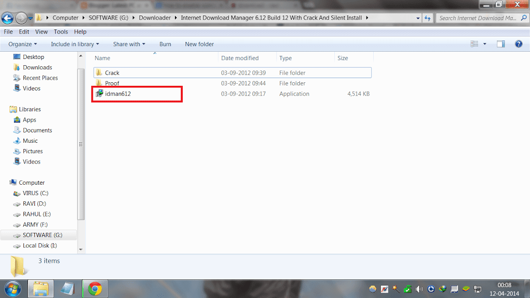
Task: Refresh the current folder view
Action: tap(428, 18)
